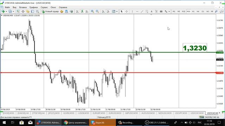The height and width of the screenshot is (126, 225).
Task: Toggle the Market Watch window icon
Action: click(x=18, y=12)
